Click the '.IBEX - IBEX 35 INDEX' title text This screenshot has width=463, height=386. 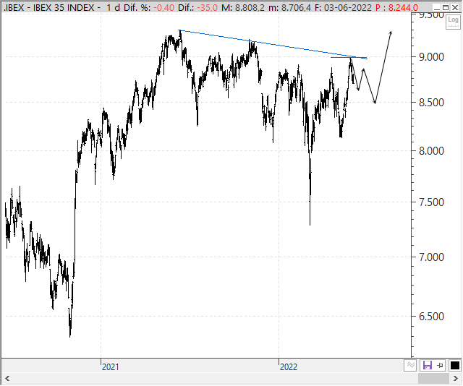point(49,7)
